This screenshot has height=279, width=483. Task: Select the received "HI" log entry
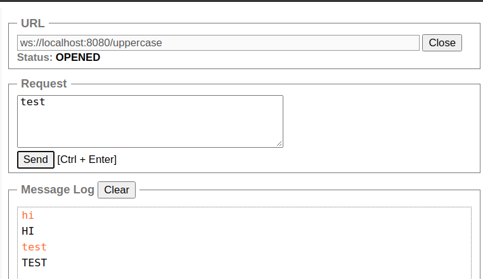point(28,231)
